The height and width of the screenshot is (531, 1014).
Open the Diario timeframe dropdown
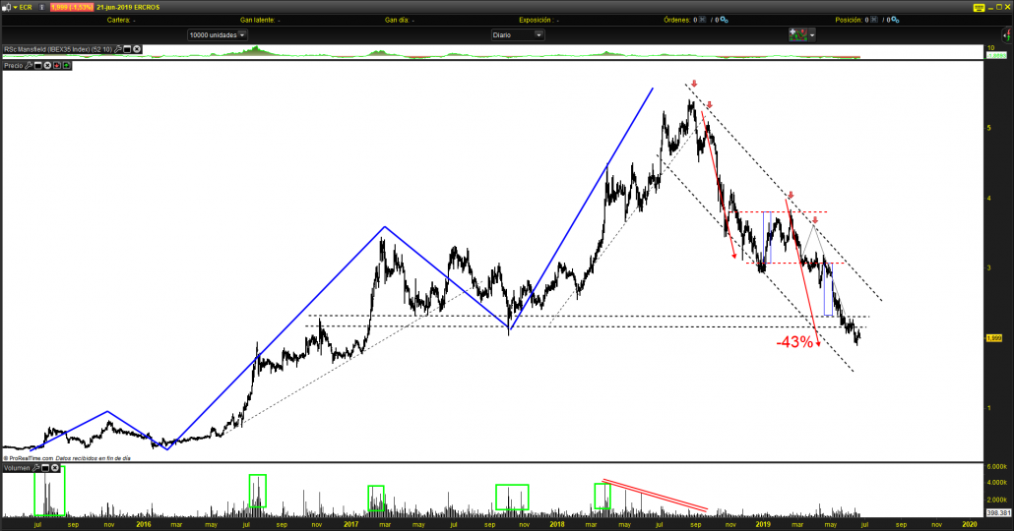[x=518, y=34]
